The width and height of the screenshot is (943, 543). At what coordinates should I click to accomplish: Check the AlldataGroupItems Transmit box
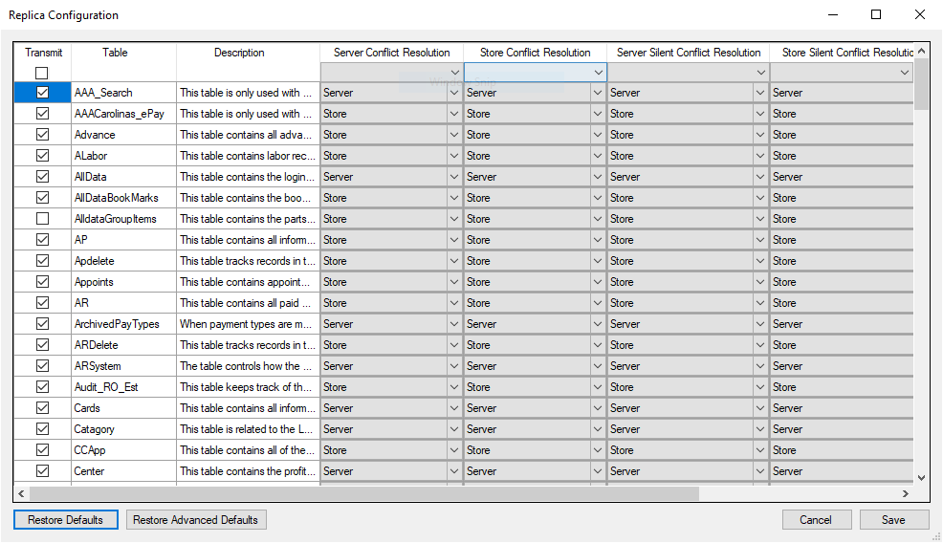click(x=42, y=219)
